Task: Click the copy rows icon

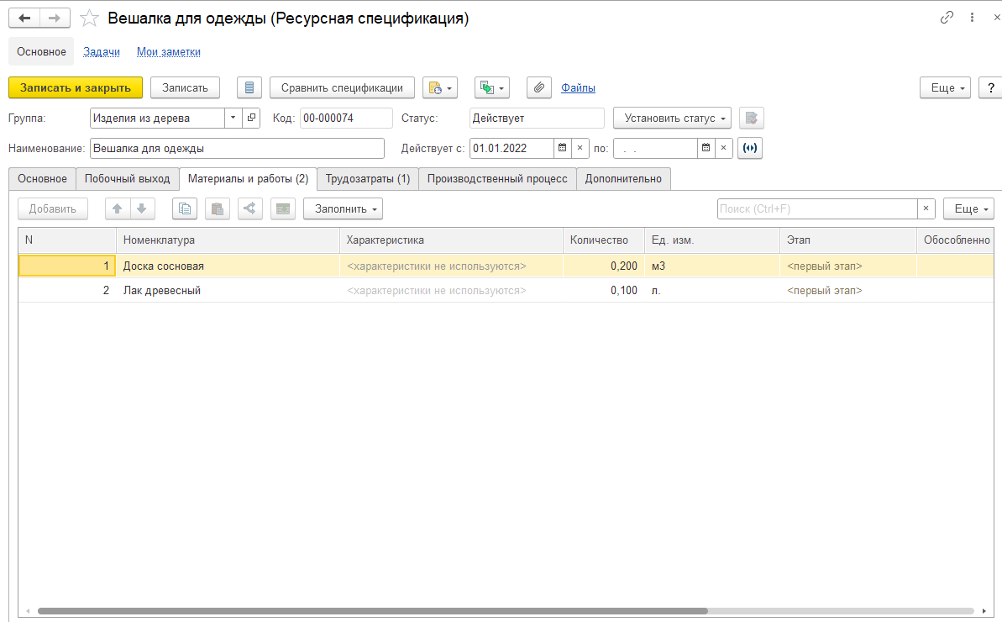Action: click(x=184, y=208)
